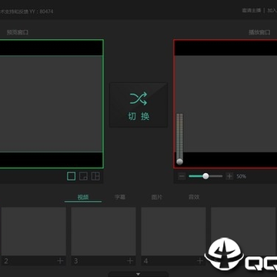Click the green-bordered preview window

coord(52,104)
